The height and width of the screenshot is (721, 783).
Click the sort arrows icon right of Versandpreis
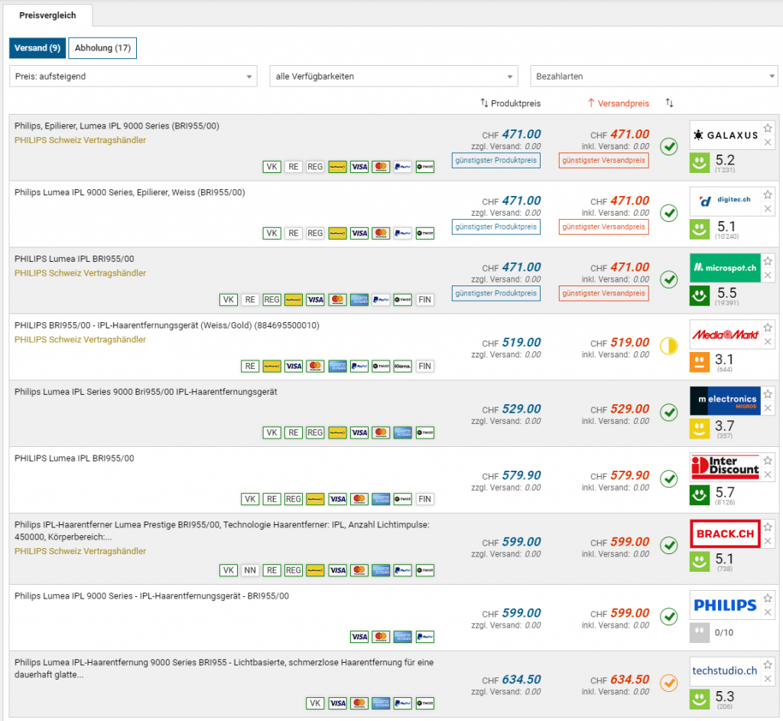pyautogui.click(x=670, y=103)
